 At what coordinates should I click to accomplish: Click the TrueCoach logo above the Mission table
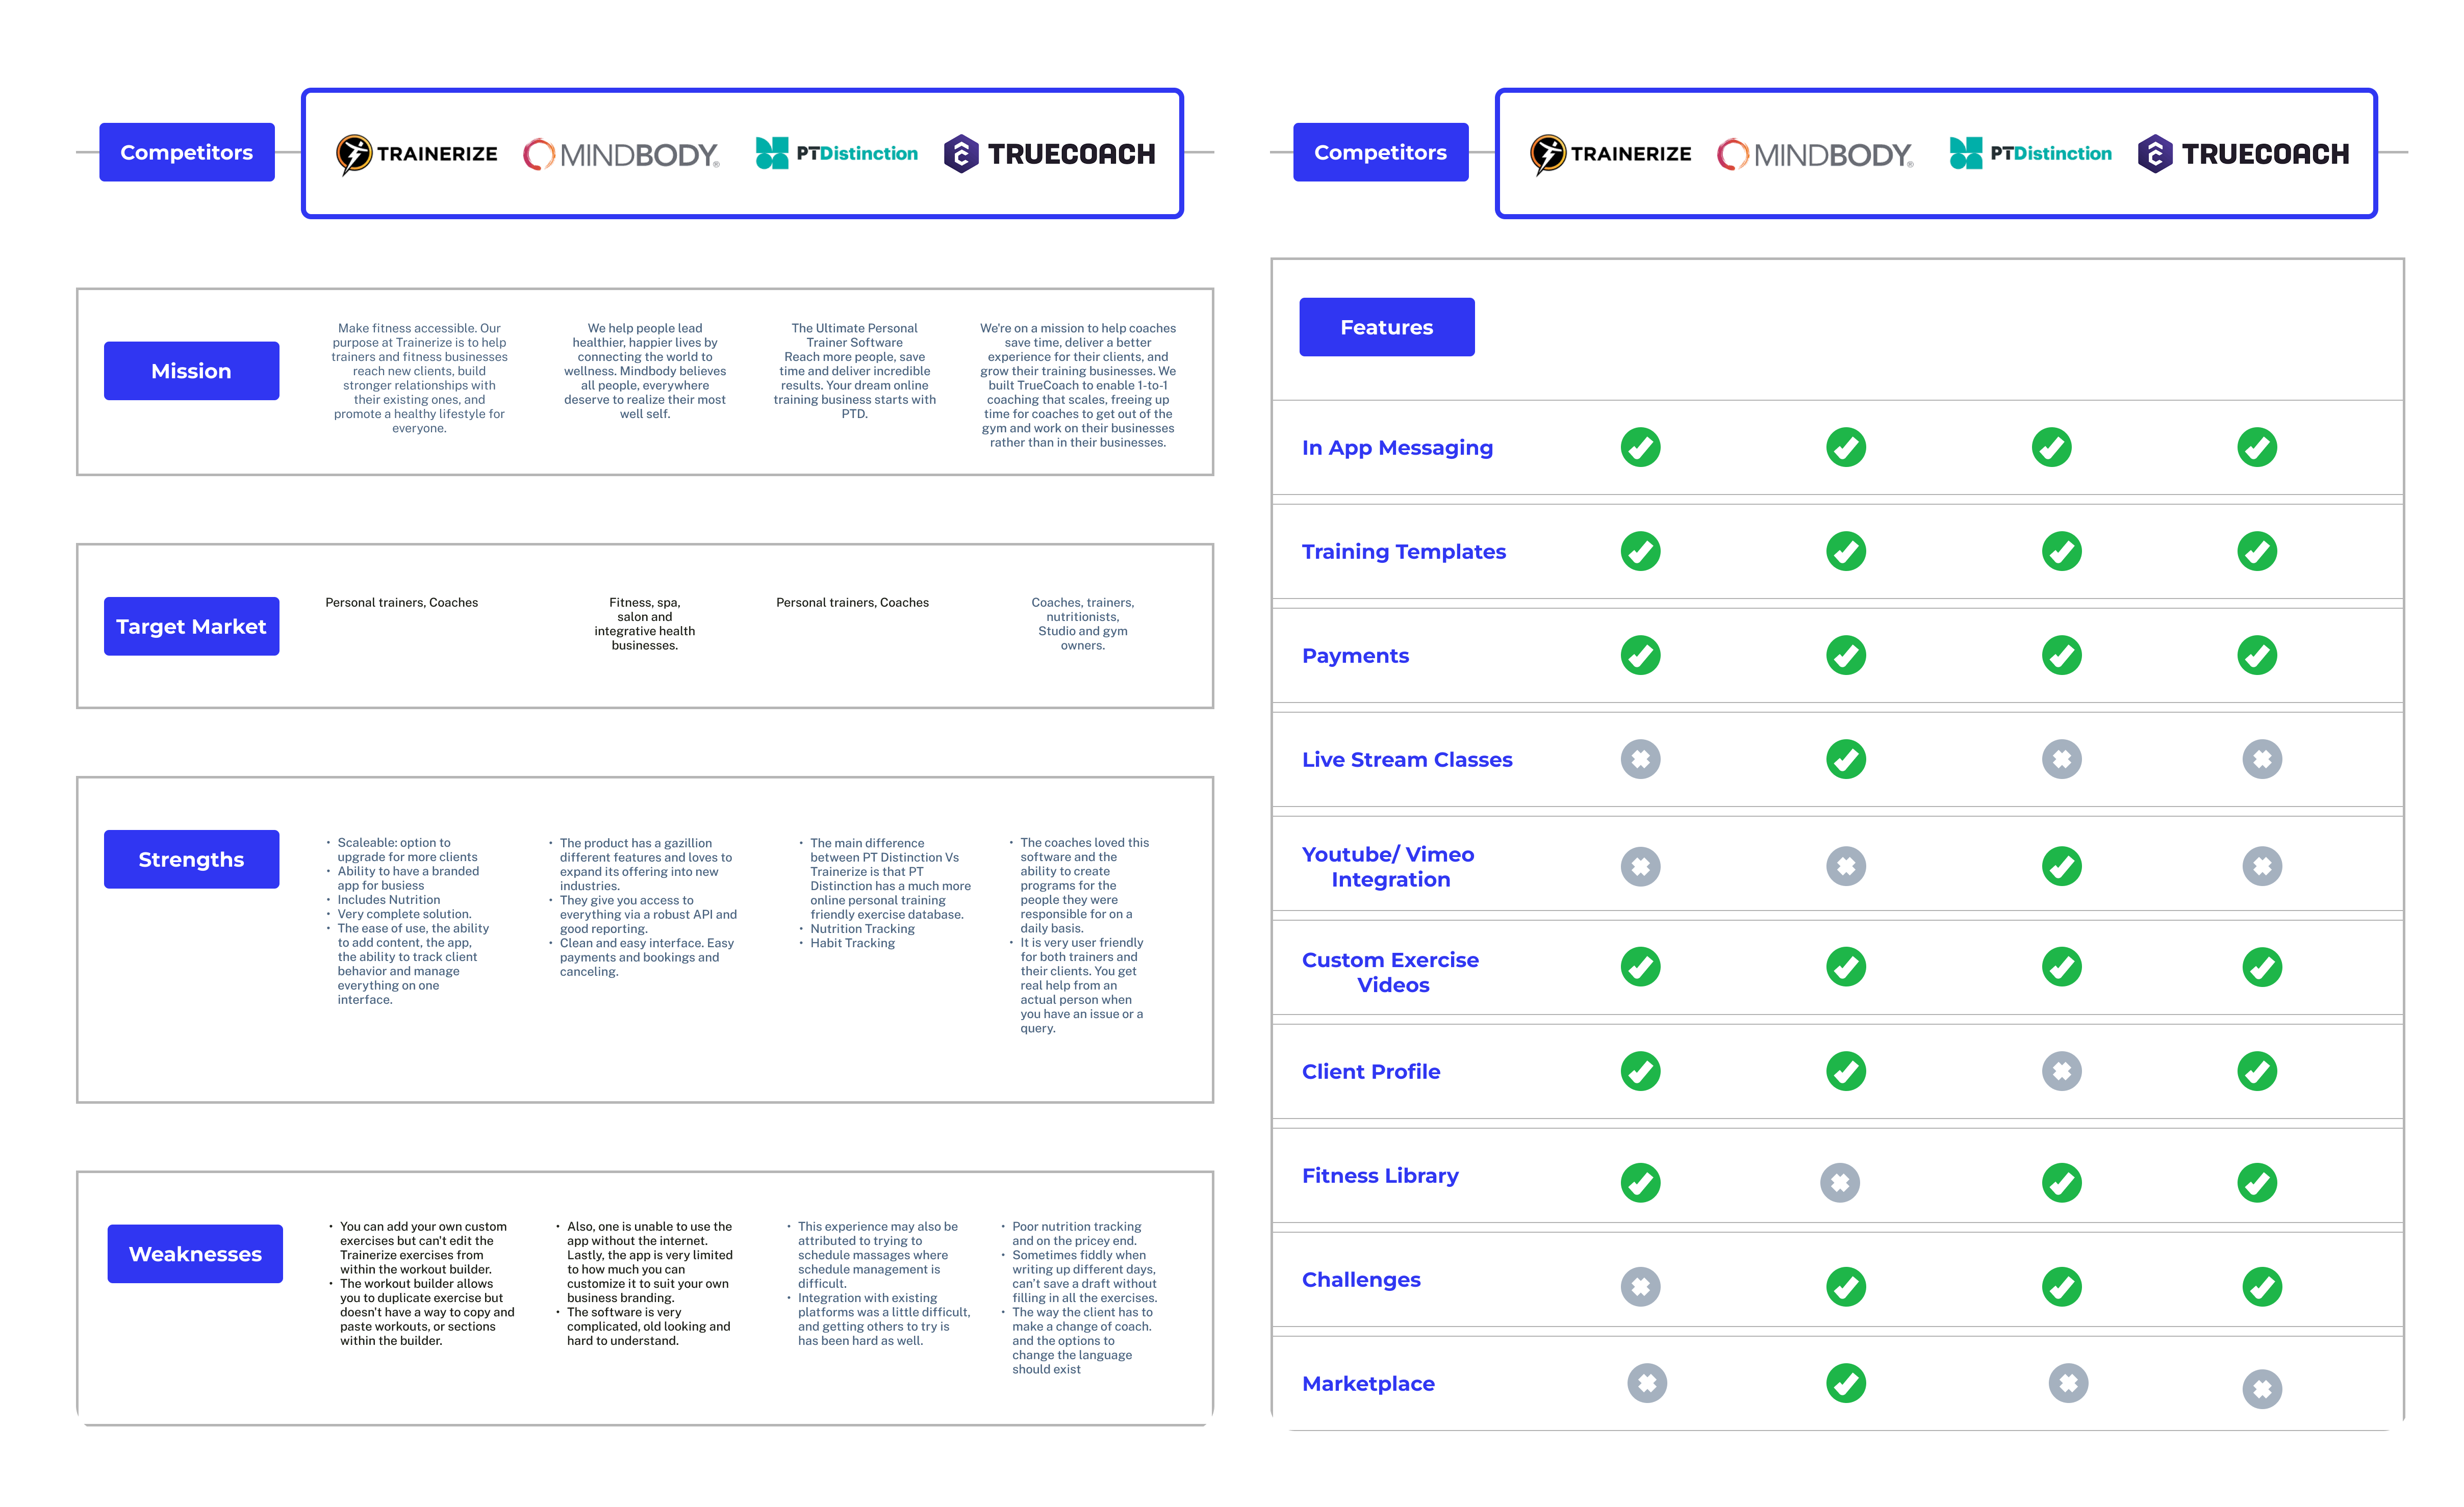click(1049, 154)
